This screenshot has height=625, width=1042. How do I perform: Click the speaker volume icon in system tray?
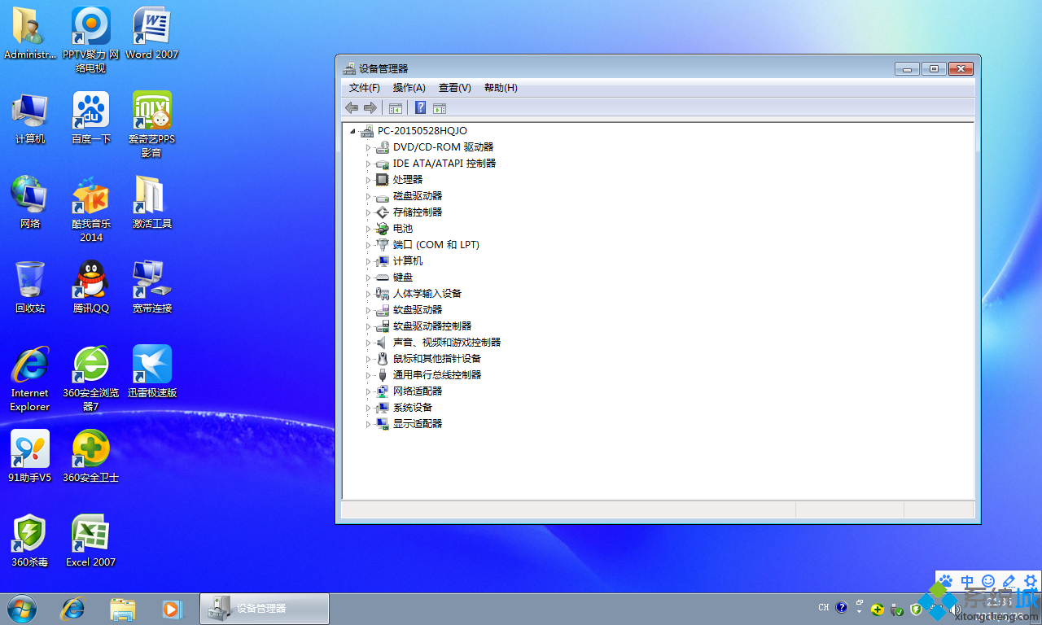(954, 609)
